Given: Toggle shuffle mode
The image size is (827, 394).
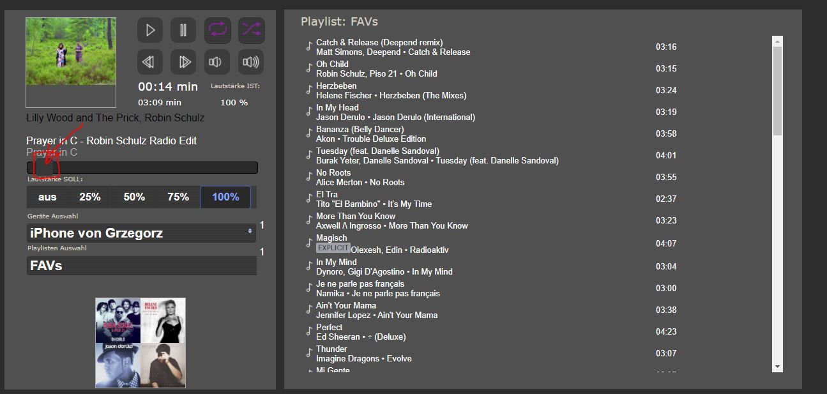Looking at the screenshot, I should point(251,30).
